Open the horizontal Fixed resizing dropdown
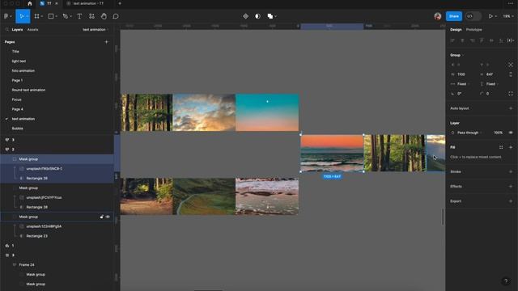The width and height of the screenshot is (518, 291). point(463,84)
